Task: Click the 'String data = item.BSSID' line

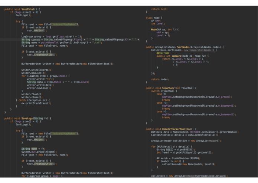Action: tap(58, 82)
